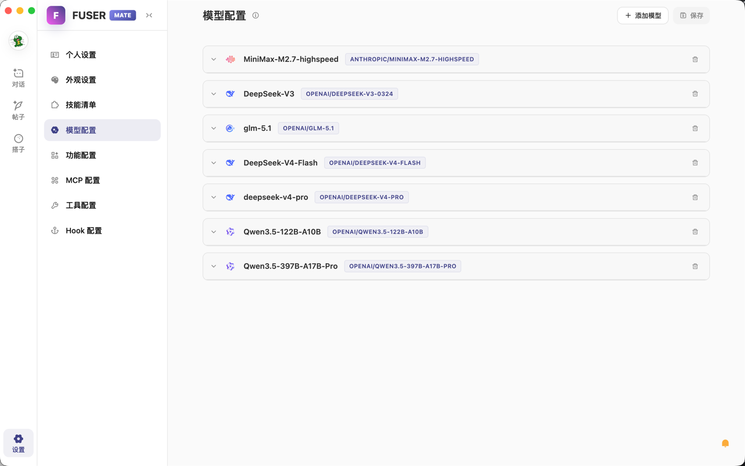Click the DeepSeek-V3 whale logo icon

pyautogui.click(x=230, y=94)
